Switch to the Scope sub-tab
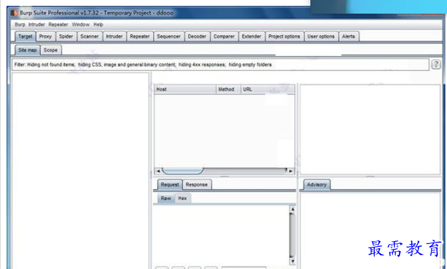Image resolution: width=447 pixels, height=269 pixels. tap(51, 50)
